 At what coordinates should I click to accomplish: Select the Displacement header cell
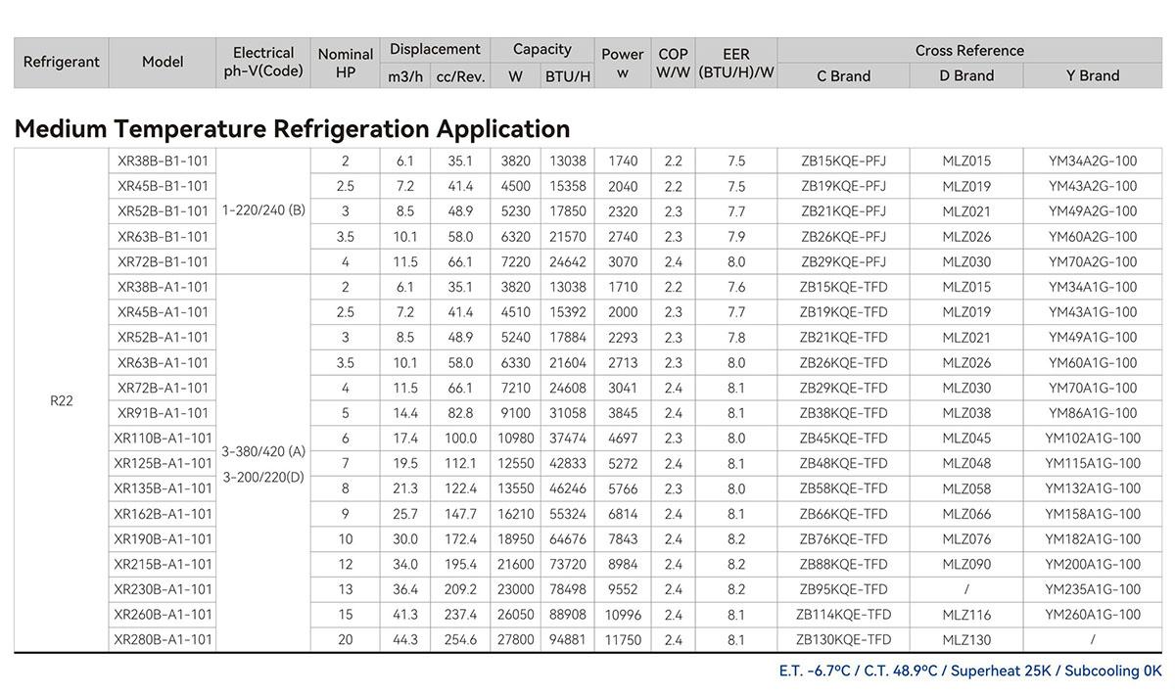click(x=435, y=50)
